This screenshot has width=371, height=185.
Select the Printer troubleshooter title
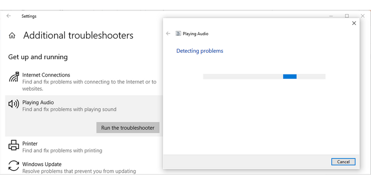coord(30,144)
